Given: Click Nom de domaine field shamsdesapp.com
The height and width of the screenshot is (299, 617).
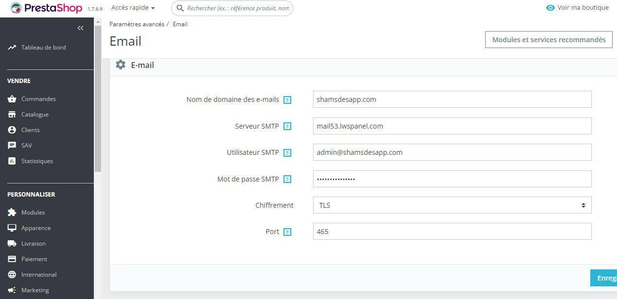Looking at the screenshot, I should click(x=452, y=100).
